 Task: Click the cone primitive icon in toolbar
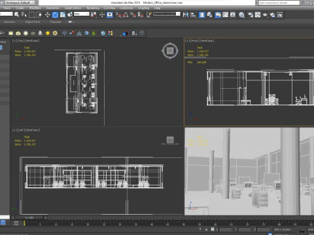(40, 33)
